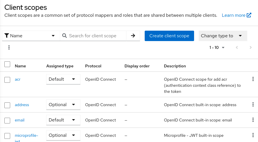Viewport: 258px width, 142px height.
Task: Open the email client scope link
Action: click(19, 120)
